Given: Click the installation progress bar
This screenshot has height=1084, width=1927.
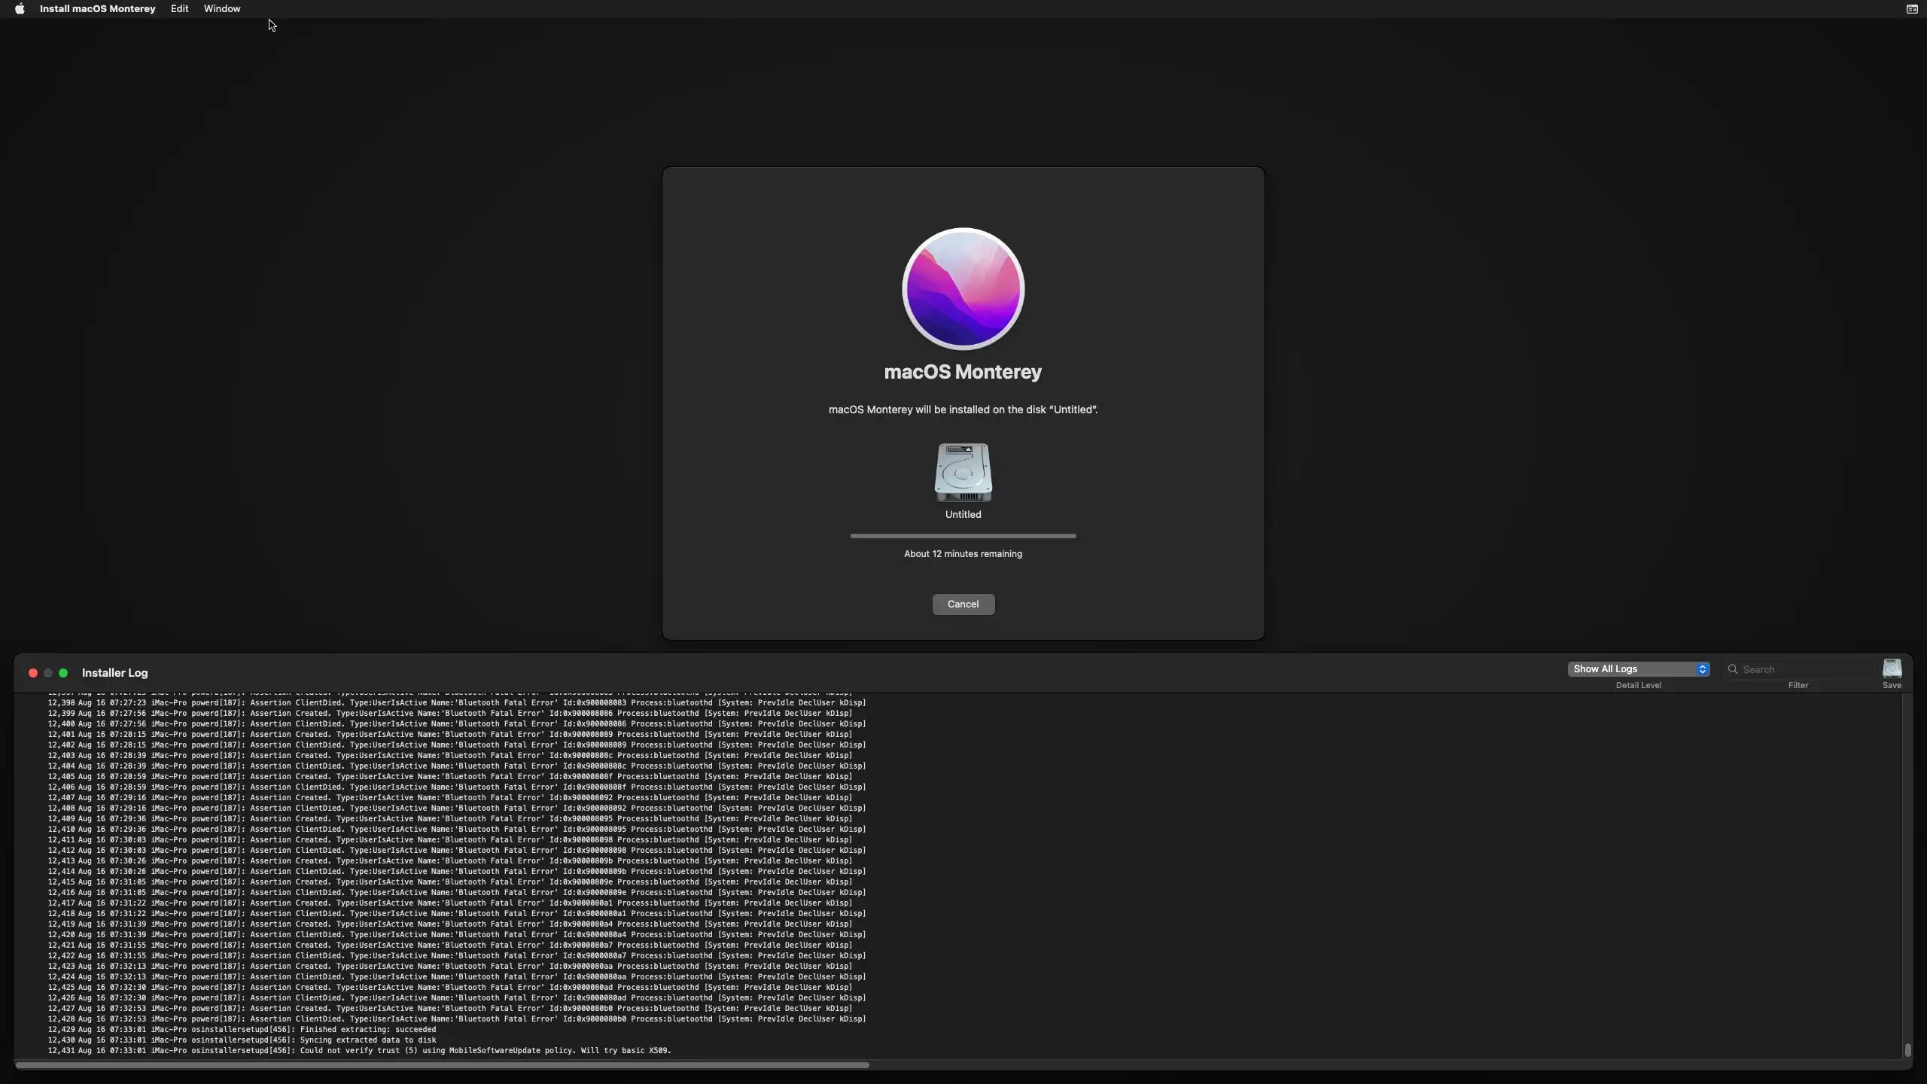Looking at the screenshot, I should coord(963,536).
